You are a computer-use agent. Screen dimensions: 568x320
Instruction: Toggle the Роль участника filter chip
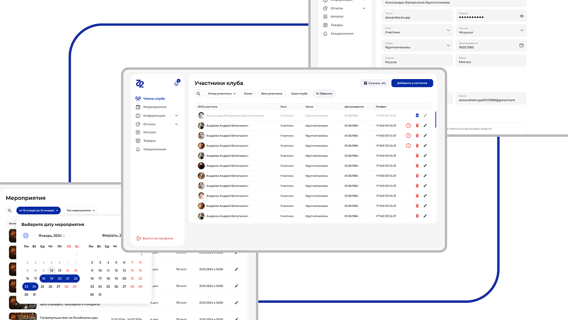271,94
